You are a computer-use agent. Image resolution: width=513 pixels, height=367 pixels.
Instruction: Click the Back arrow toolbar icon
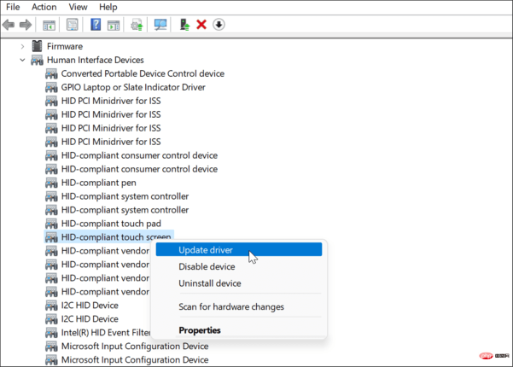(x=9, y=25)
